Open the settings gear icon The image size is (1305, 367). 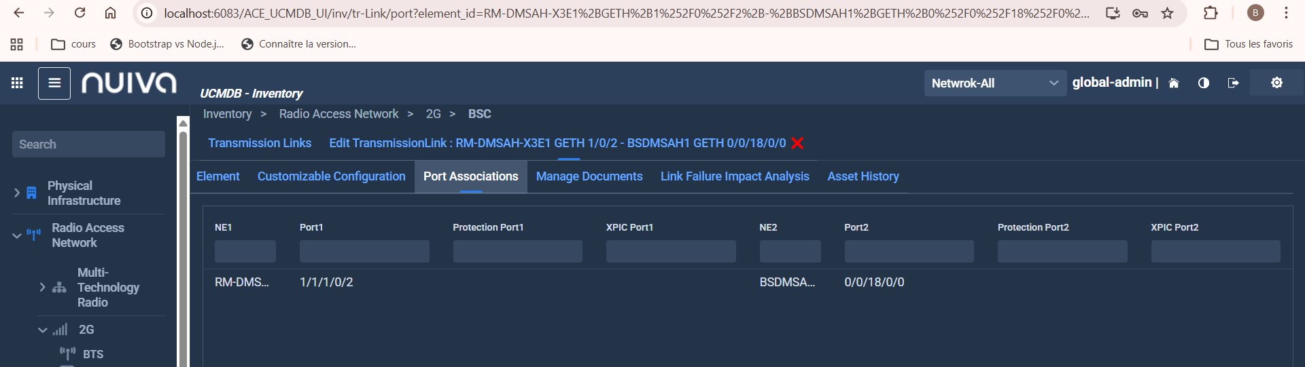click(x=1277, y=83)
